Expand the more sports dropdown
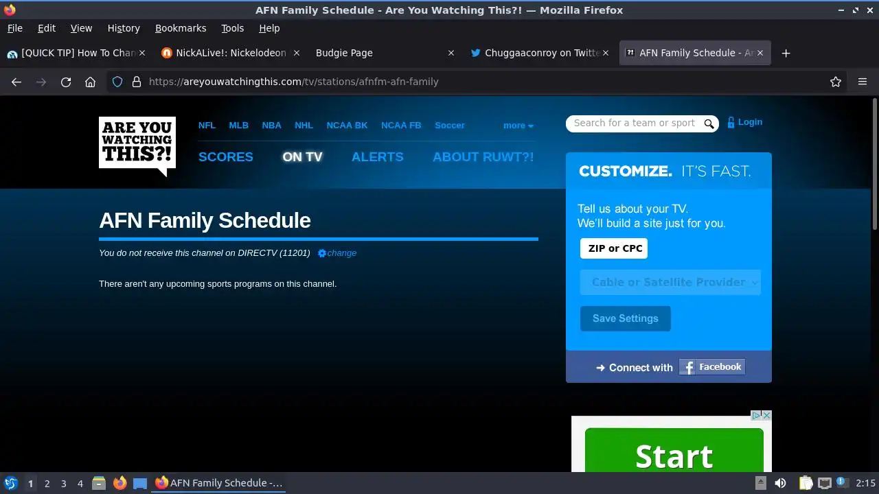 518,126
